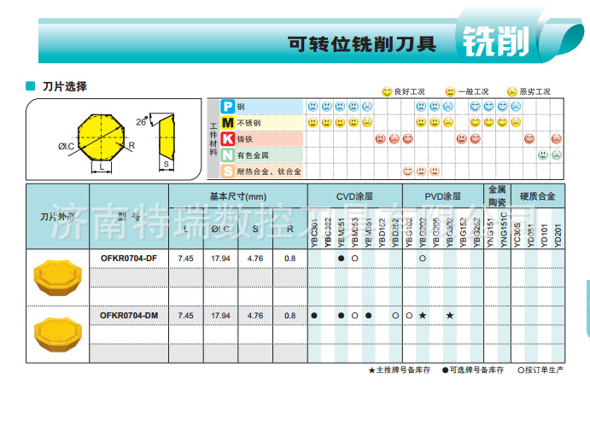Viewport: 590px width, 431px height.
Task: Click the YBC301 grade column label
Action: pyautogui.click(x=314, y=234)
